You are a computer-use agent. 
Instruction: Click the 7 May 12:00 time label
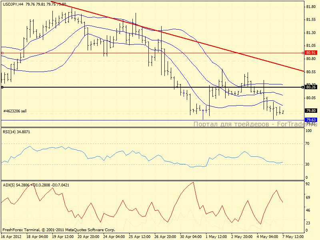[293, 237]
